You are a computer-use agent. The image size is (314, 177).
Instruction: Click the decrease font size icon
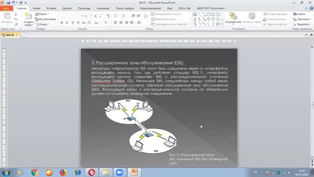click(100, 16)
